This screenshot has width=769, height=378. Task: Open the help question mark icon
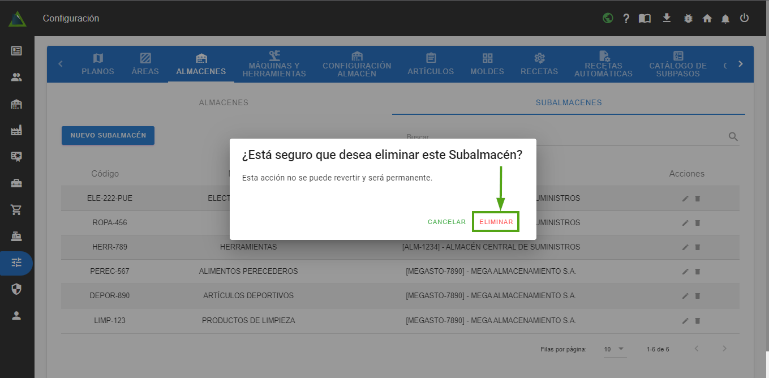pyautogui.click(x=626, y=19)
